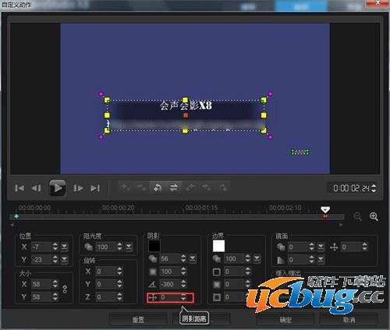Screen dimensions: 390x330
Task: Click the green-handled motion path end marker
Action: [300, 152]
